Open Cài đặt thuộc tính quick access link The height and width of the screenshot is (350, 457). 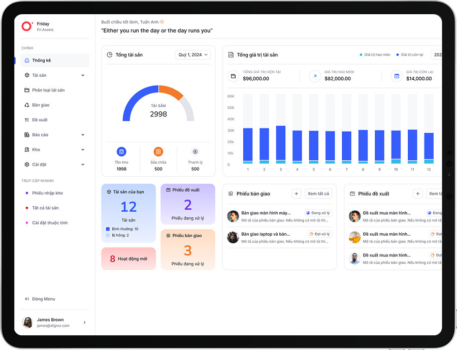(x=55, y=223)
